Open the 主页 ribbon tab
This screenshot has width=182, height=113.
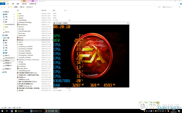pyautogui.click(x=8, y=4)
